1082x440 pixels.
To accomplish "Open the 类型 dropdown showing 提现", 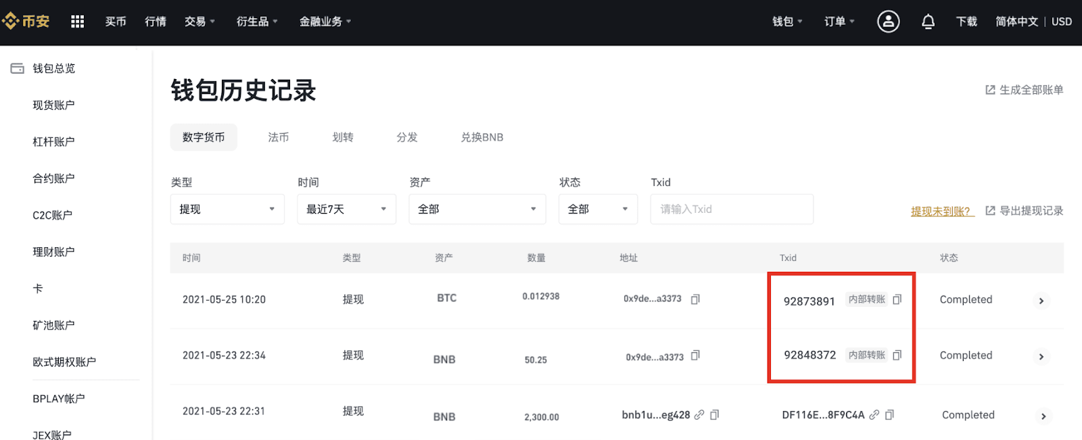I will pos(227,210).
